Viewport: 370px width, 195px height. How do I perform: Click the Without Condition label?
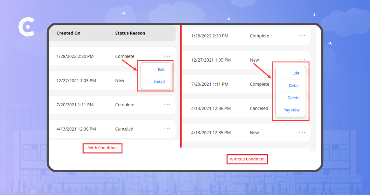[247, 159]
